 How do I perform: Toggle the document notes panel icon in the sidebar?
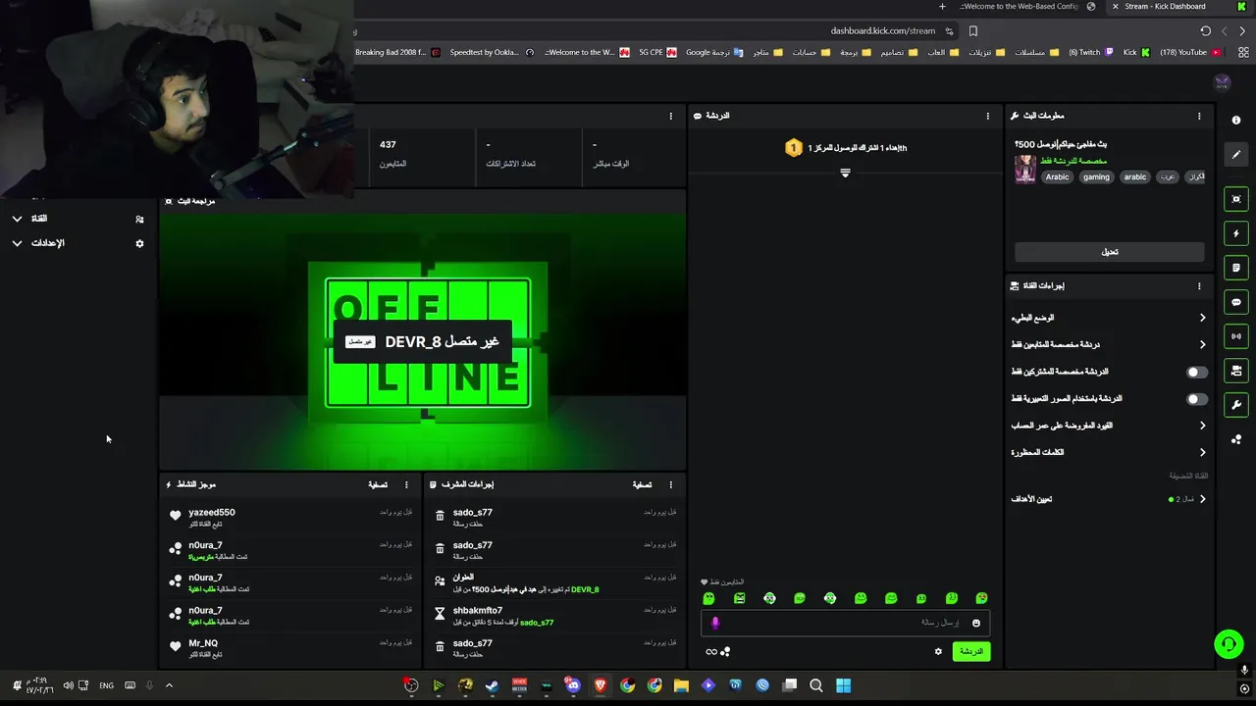[1236, 268]
